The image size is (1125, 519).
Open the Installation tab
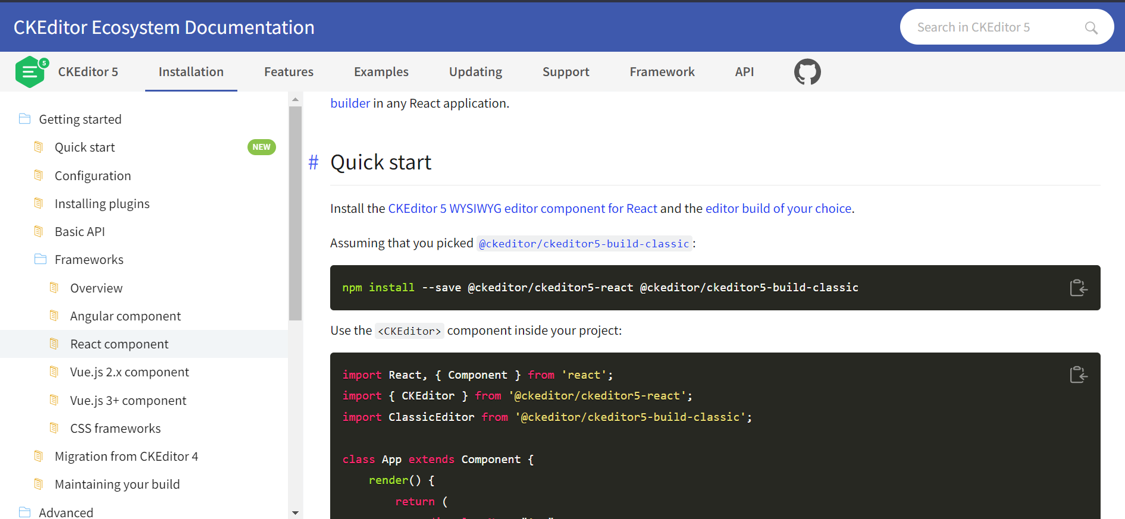pyautogui.click(x=191, y=72)
